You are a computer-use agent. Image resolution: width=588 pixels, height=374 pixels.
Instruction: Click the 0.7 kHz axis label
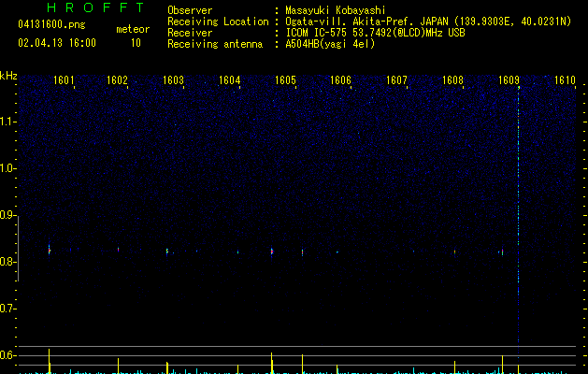pyautogui.click(x=7, y=309)
